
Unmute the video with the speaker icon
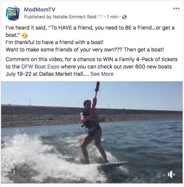pos(171,174)
